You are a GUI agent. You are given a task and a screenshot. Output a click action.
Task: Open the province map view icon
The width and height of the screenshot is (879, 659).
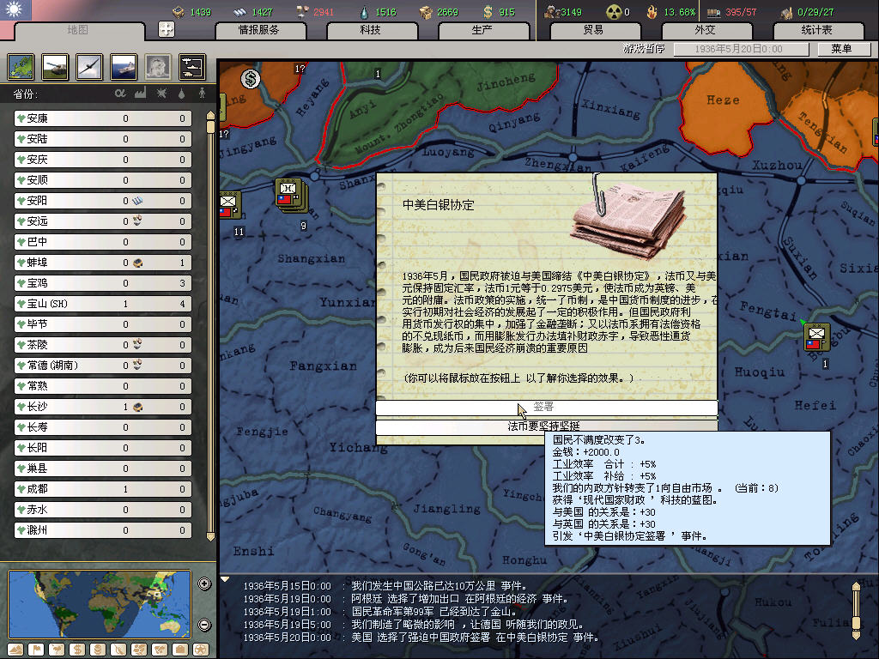(21, 67)
